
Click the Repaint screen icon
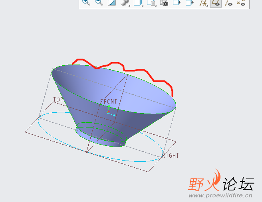[x=112, y=2]
